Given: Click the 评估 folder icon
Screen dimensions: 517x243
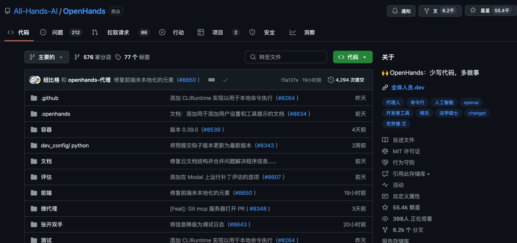Looking at the screenshot, I should [34, 177].
